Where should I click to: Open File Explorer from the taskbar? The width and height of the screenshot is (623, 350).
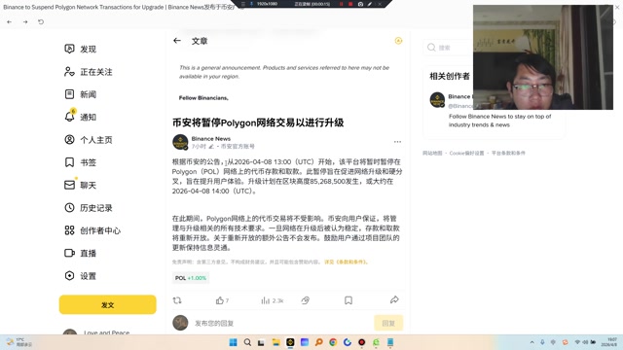[275, 342]
